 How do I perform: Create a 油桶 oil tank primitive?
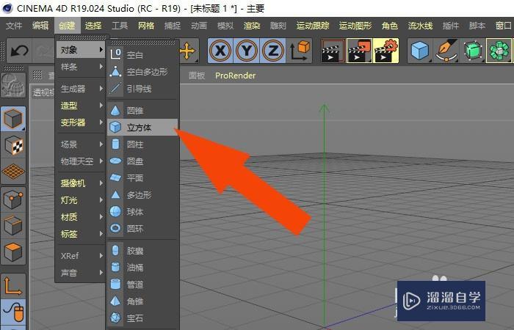click(x=143, y=268)
